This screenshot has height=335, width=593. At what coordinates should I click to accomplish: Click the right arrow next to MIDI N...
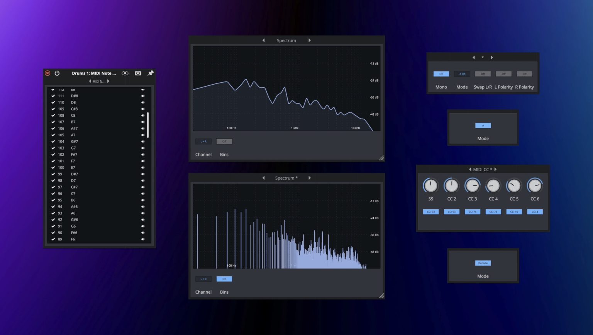(x=108, y=81)
